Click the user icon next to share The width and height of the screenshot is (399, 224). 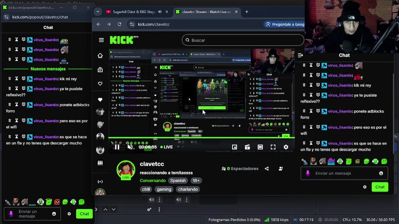281,169
